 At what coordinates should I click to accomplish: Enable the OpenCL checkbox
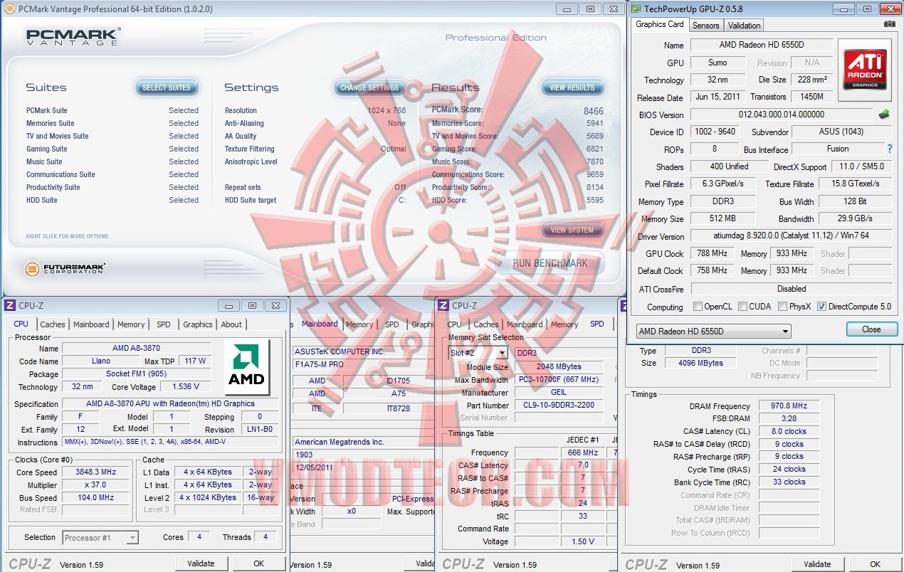click(x=698, y=307)
